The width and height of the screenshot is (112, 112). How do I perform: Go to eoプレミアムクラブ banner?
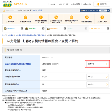95,10
